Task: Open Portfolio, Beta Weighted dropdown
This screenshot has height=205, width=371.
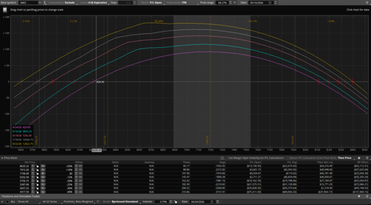Action: (79, 202)
